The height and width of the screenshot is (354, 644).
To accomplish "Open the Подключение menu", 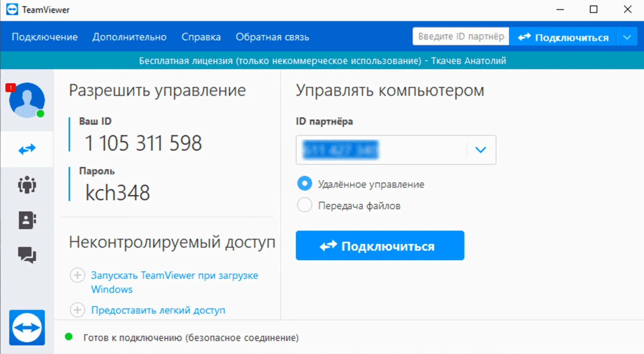I will 45,37.
